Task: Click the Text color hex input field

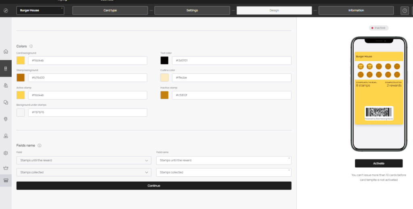Action: coord(232,61)
